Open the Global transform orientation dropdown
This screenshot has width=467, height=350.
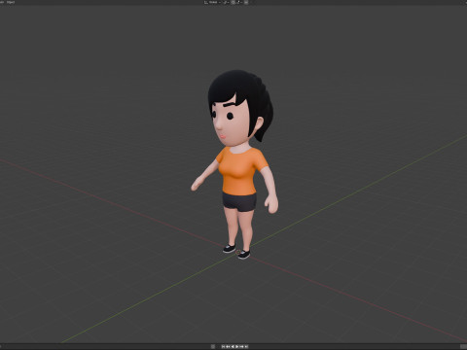coord(212,2)
